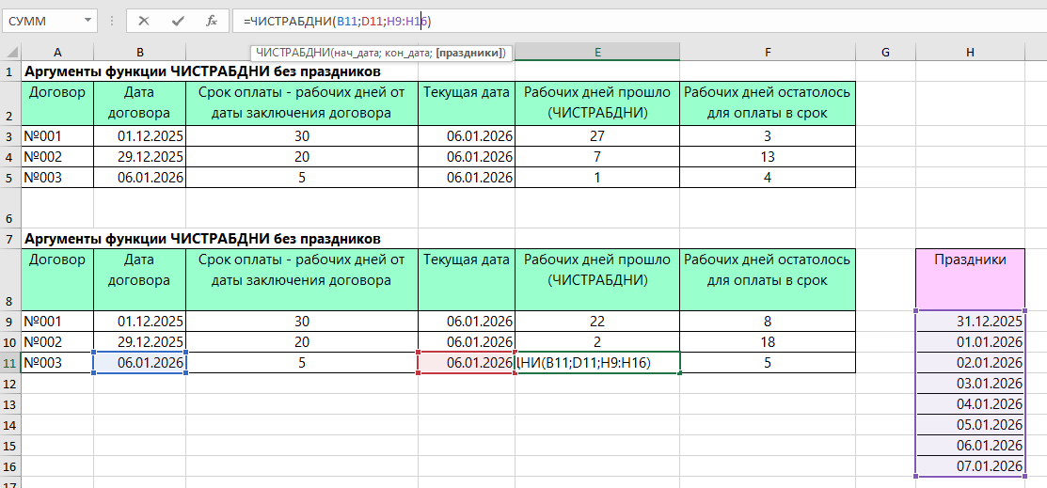
Task: Click the formula bar options dots
Action: click(111, 21)
